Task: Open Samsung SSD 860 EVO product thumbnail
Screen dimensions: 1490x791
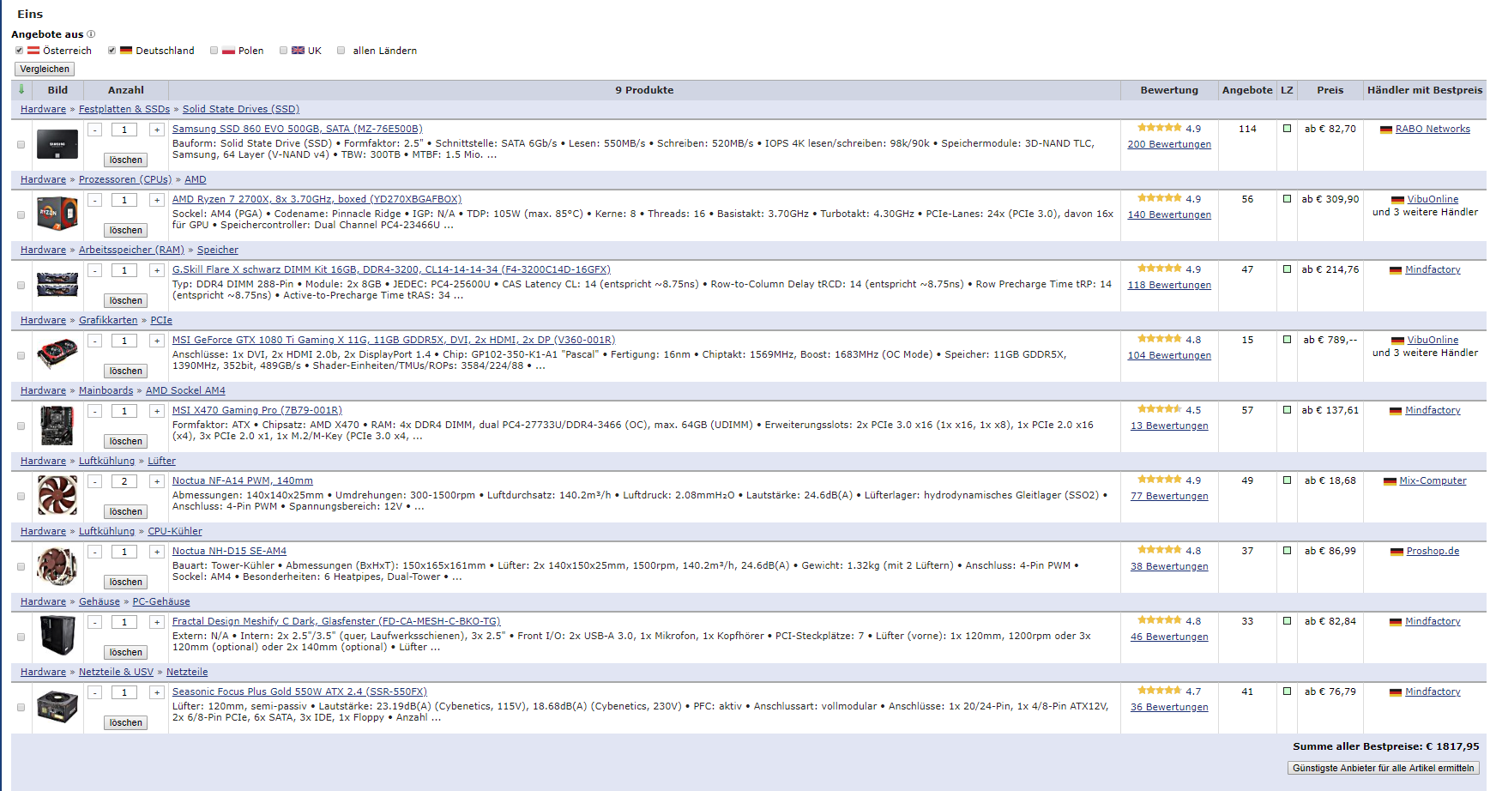Action: (x=57, y=144)
